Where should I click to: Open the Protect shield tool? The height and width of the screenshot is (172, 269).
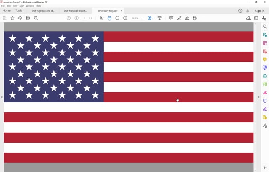(265, 101)
